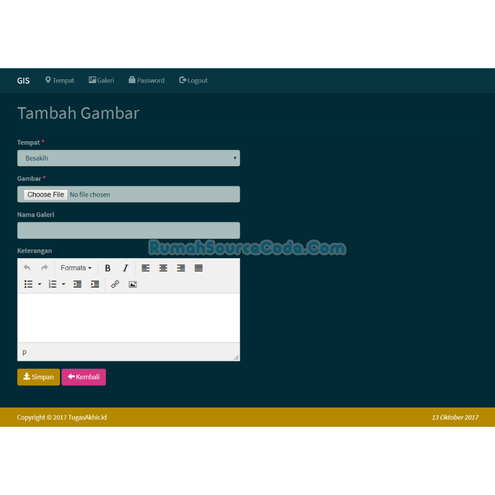
Task: Click the Choose File button
Action: [x=46, y=194]
